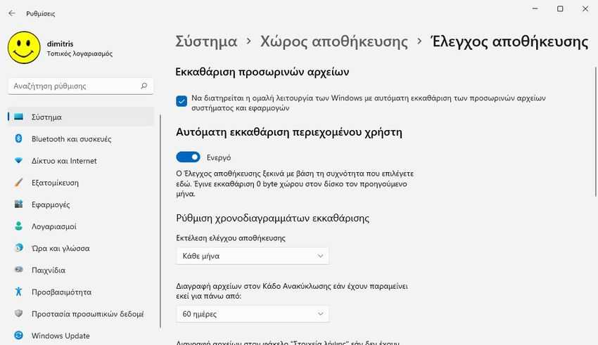Screen dimensions: 598x345
Task: Click the main content vertical scrollbar
Action: pyautogui.click(x=595, y=132)
